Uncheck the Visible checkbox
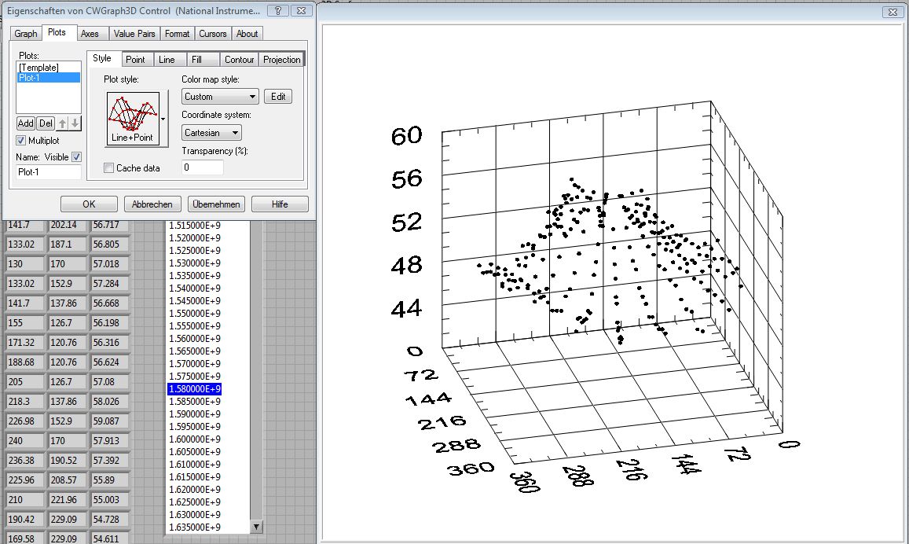909x544 pixels. [x=76, y=157]
